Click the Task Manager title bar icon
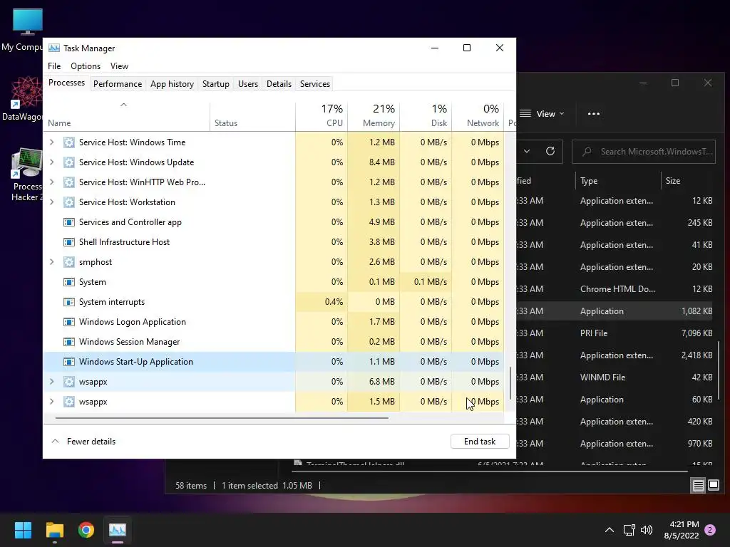This screenshot has width=730, height=547. [x=54, y=48]
